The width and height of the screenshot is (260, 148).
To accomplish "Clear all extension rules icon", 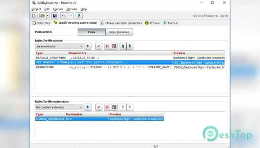I will [114, 107].
